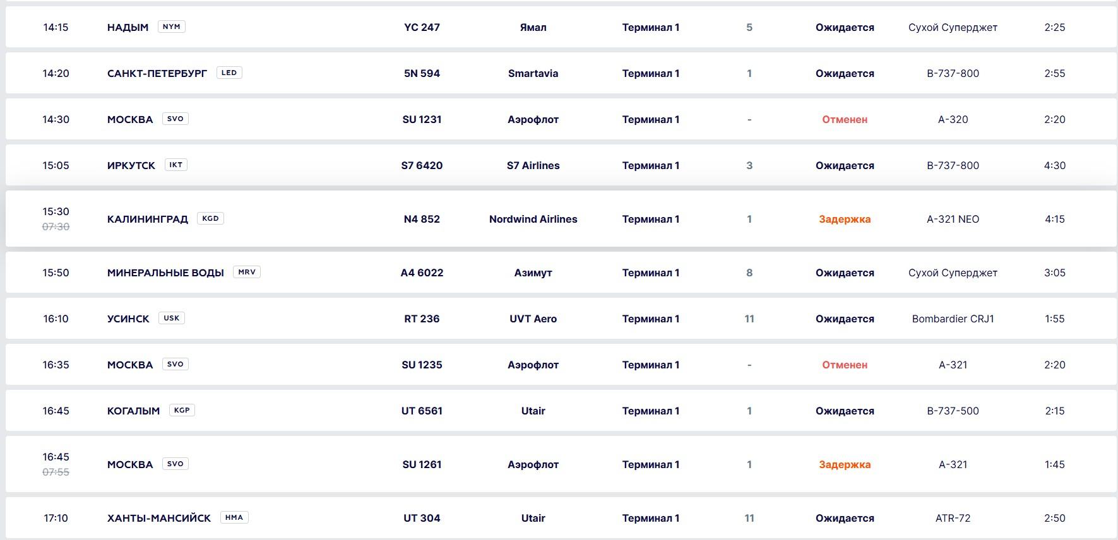
Task: Click the IKT airport code badge
Action: pos(175,165)
